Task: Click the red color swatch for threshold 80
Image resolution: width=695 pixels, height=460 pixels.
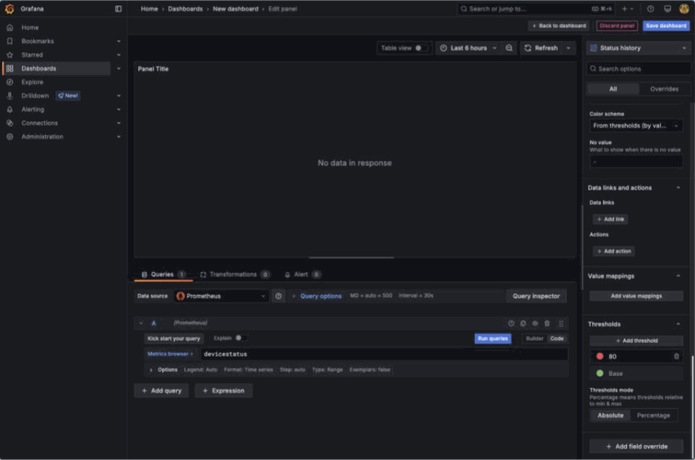Action: pyautogui.click(x=600, y=357)
